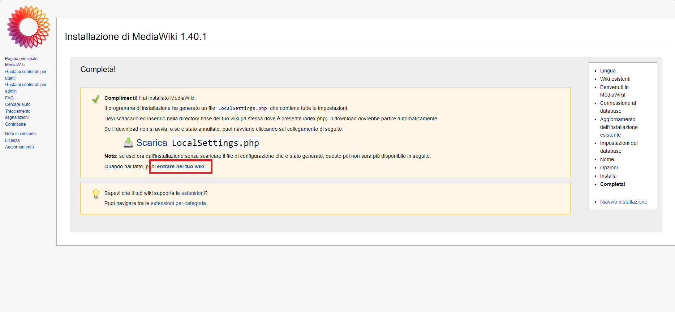This screenshot has height=312, width=675.
Task: Select 'Opzioni' step in installer list
Action: click(x=609, y=168)
